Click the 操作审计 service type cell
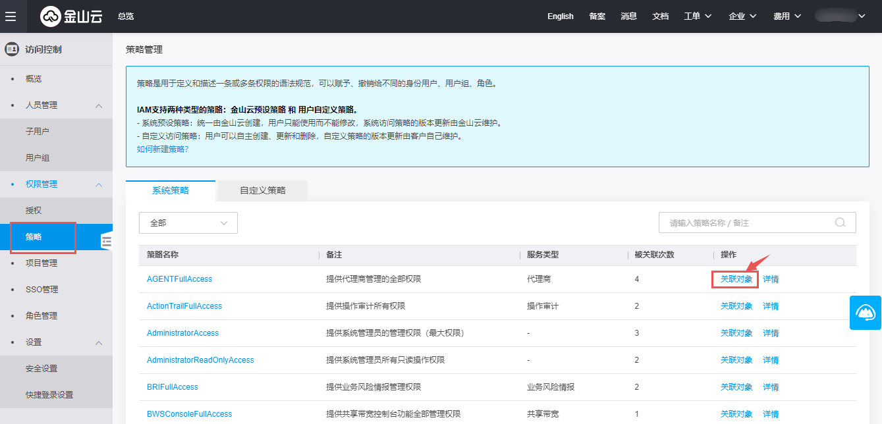The height and width of the screenshot is (424, 882). coord(543,306)
